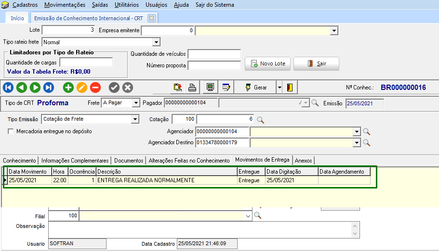
Task: Click Quantidade de cargas input field
Action: (86, 63)
